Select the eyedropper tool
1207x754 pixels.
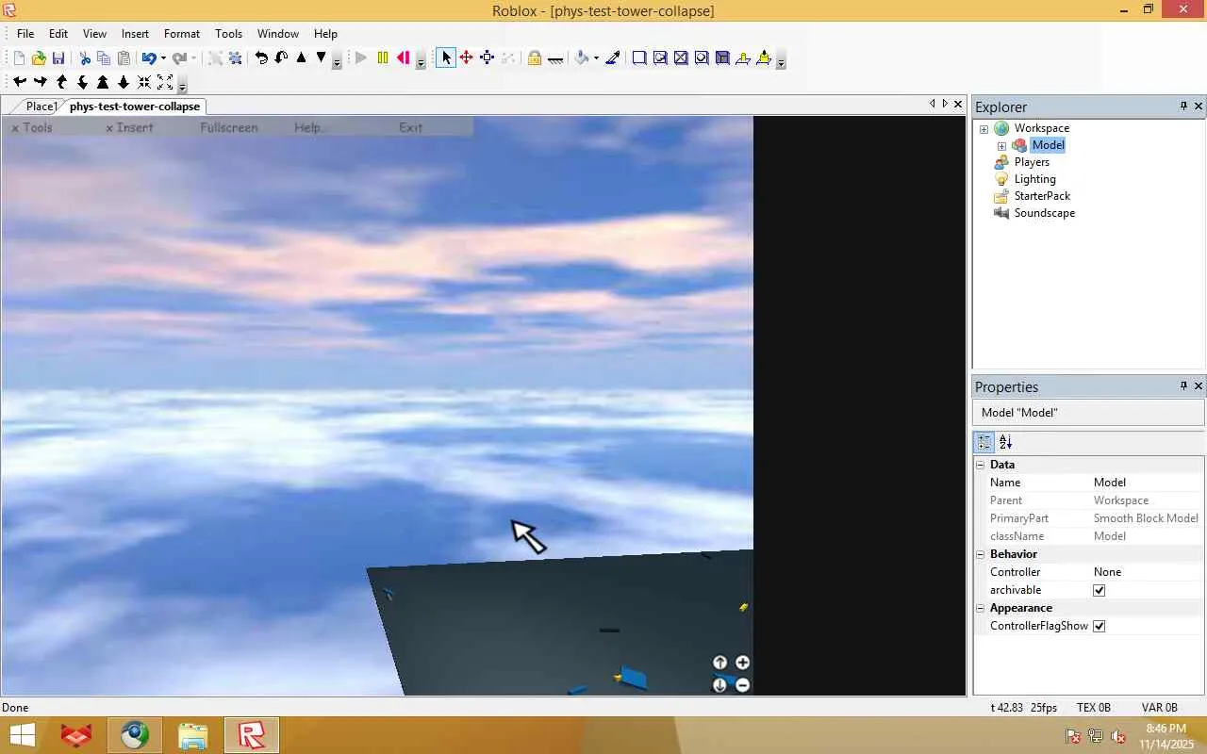[613, 58]
